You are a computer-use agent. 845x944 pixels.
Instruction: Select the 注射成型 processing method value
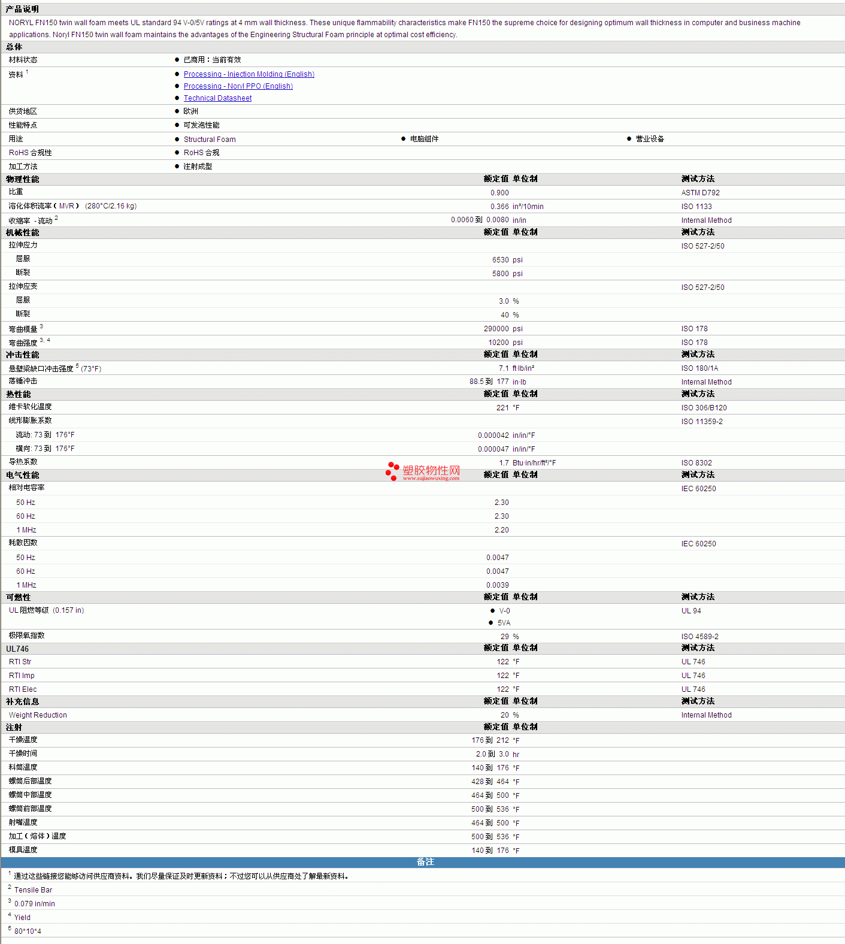click(198, 167)
